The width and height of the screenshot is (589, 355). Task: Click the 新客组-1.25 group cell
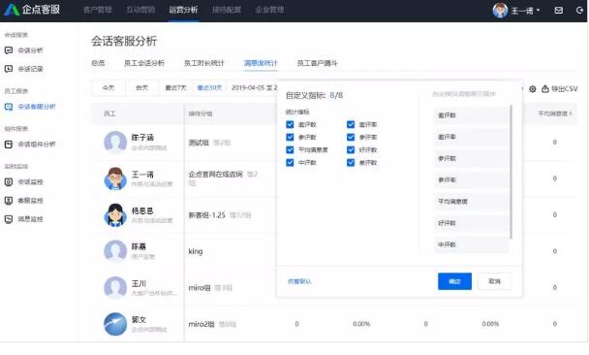point(219,215)
